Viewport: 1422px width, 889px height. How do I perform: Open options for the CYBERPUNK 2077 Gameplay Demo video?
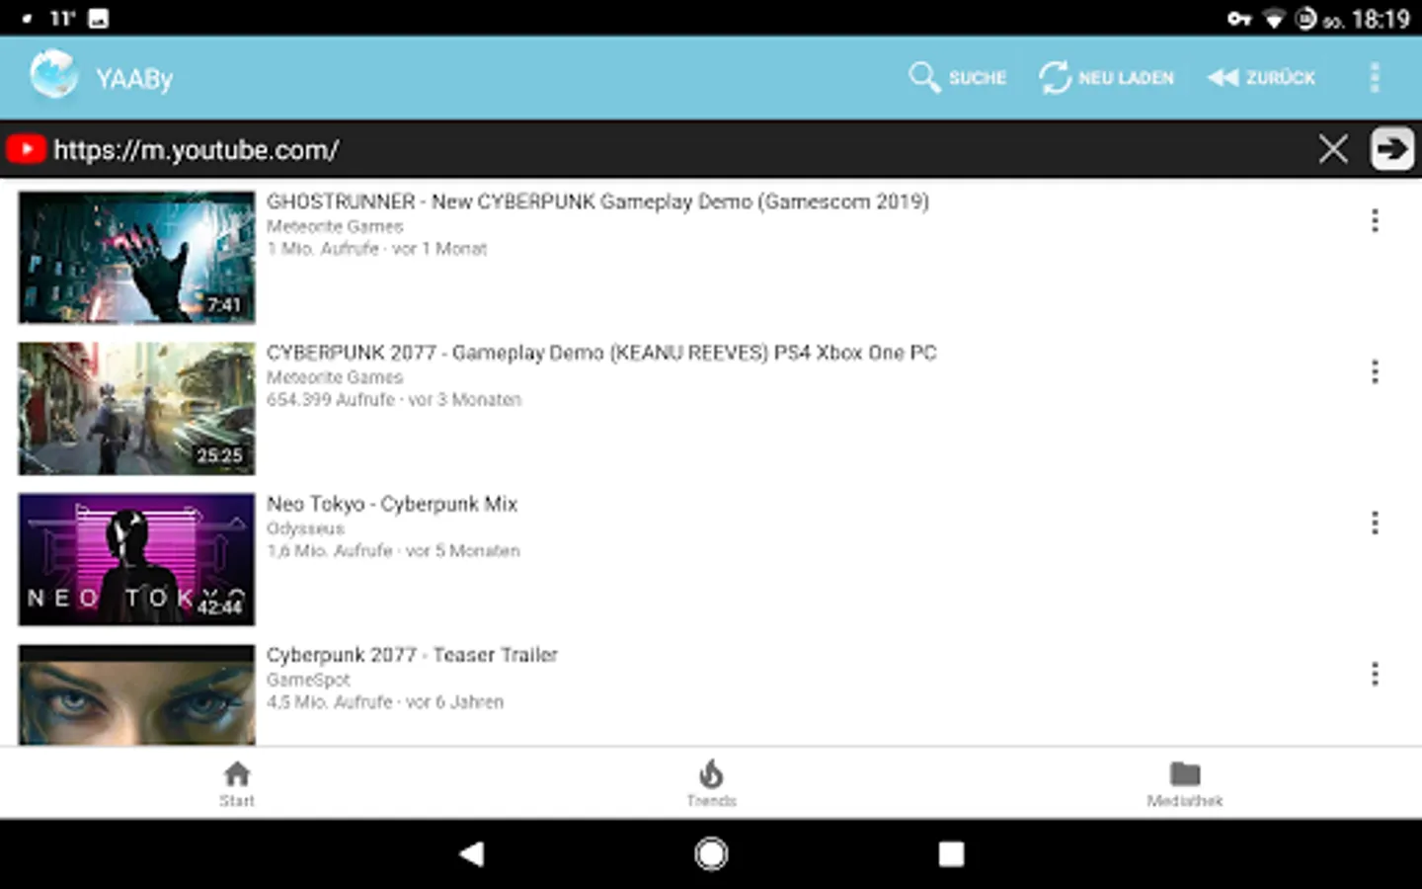tap(1375, 371)
